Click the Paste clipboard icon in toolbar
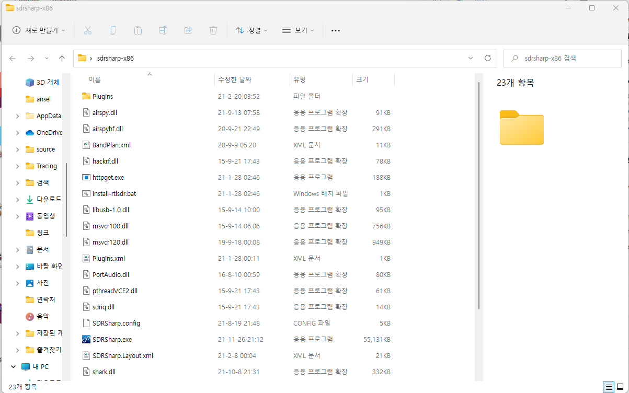The width and height of the screenshot is (629, 393). coord(138,30)
